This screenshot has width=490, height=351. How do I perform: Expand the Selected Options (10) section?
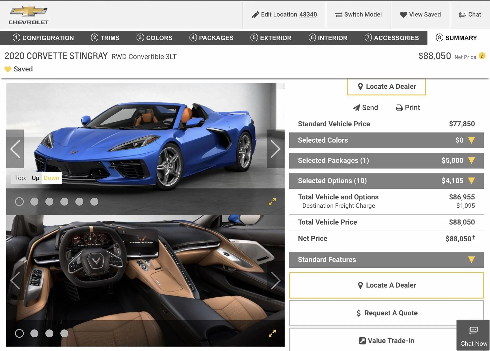(x=386, y=181)
